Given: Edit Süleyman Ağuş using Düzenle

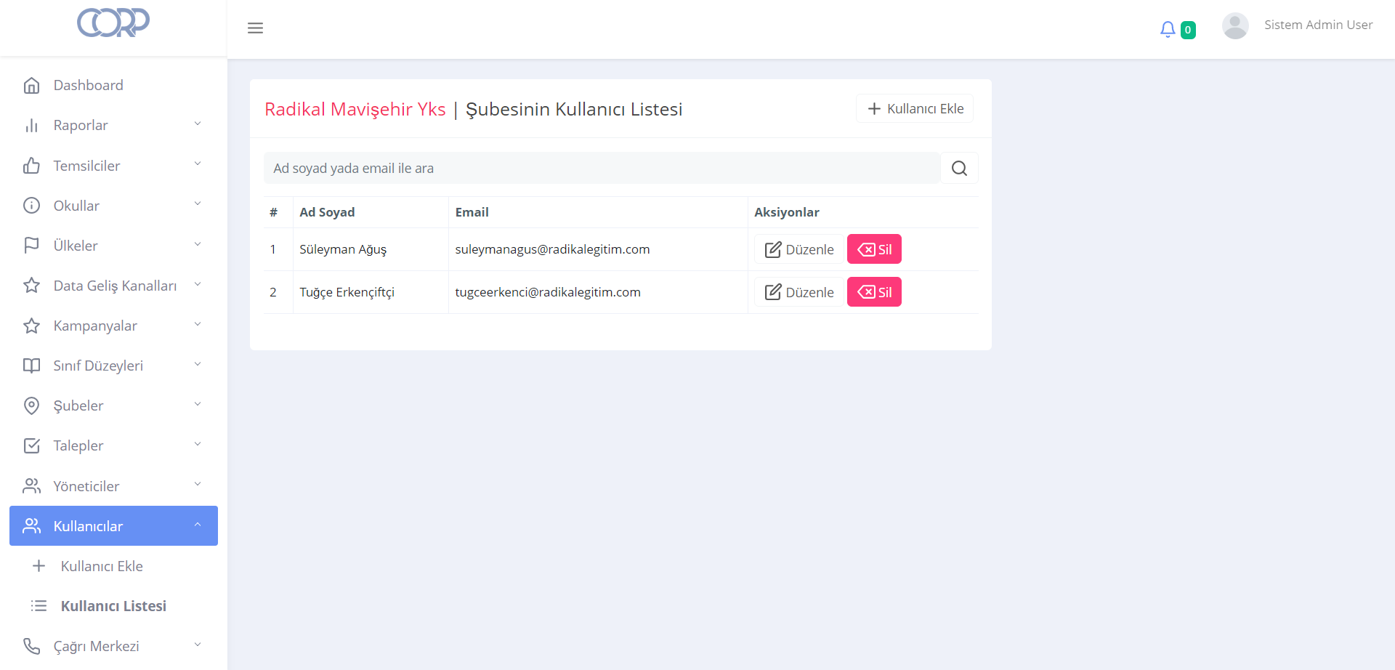Looking at the screenshot, I should coord(798,249).
